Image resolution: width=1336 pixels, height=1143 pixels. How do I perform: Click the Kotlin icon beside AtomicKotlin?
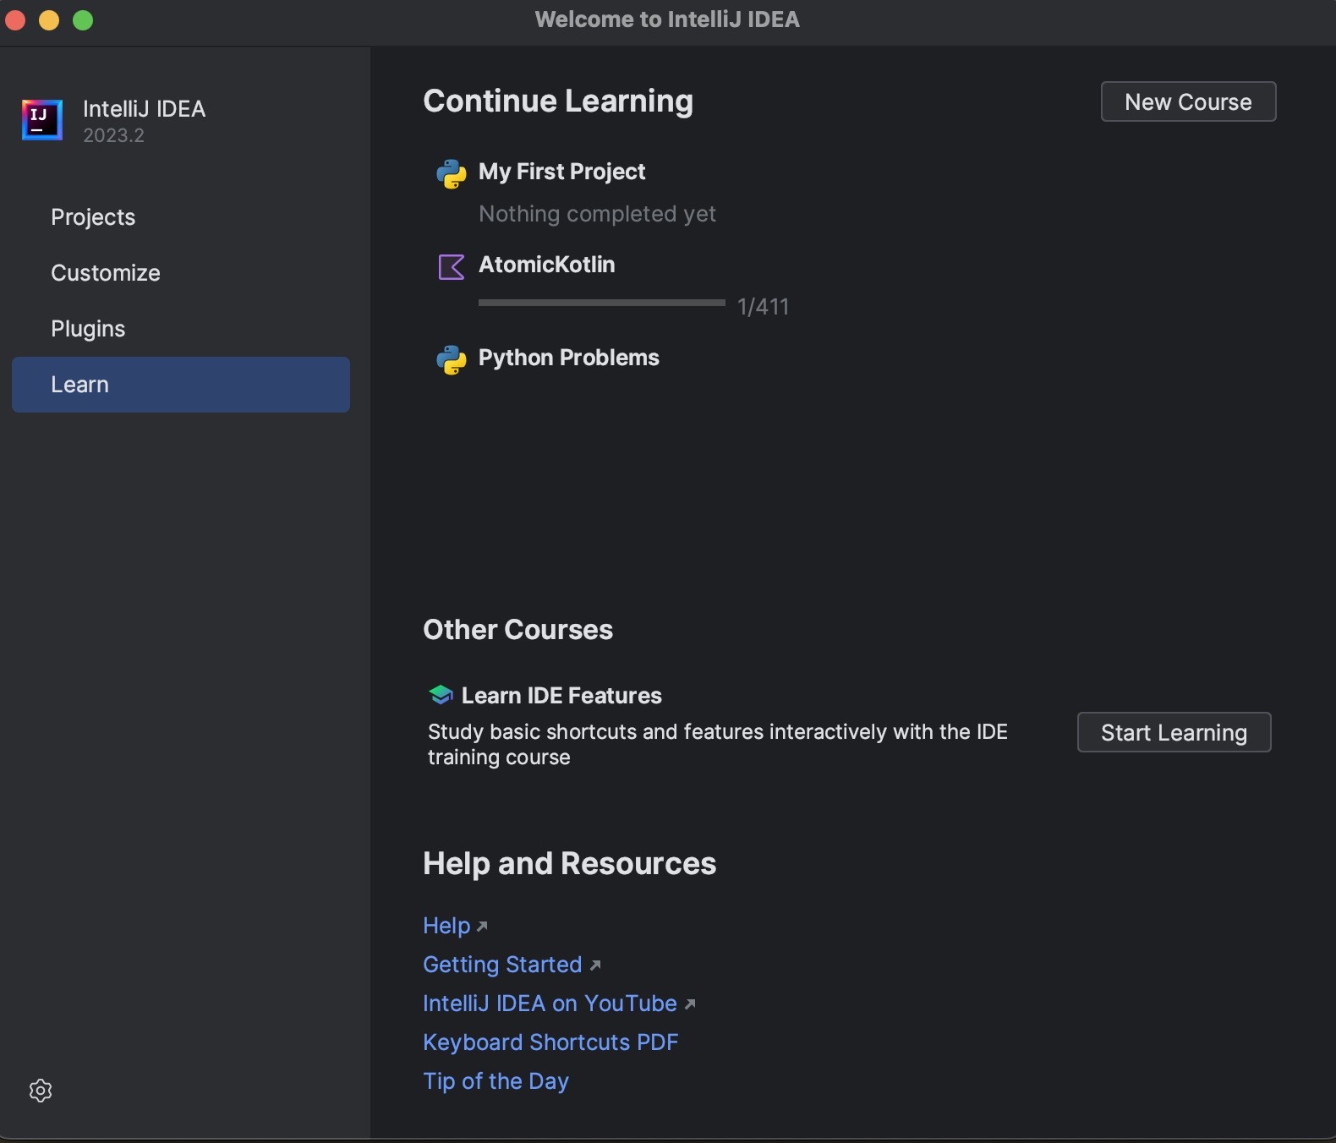click(452, 267)
